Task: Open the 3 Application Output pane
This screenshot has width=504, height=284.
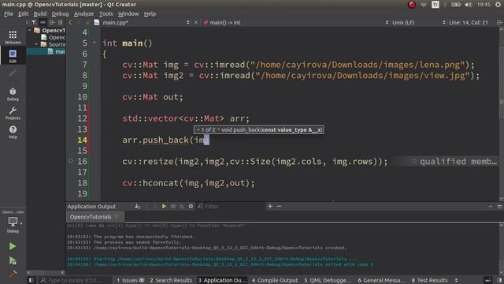Action: [222, 280]
